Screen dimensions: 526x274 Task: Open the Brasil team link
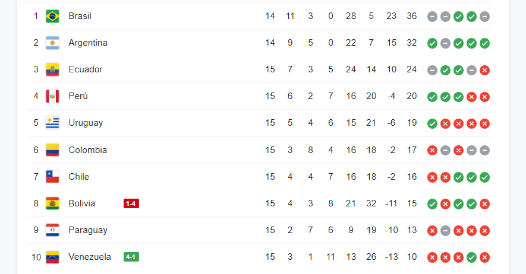pyautogui.click(x=80, y=16)
